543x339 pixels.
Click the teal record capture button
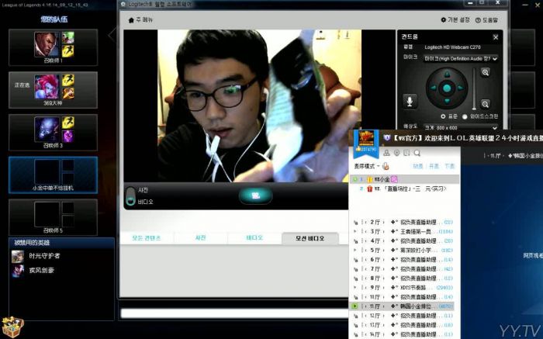pyautogui.click(x=255, y=195)
